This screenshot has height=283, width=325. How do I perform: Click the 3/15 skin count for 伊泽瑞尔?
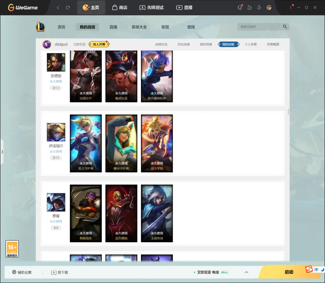point(56,158)
